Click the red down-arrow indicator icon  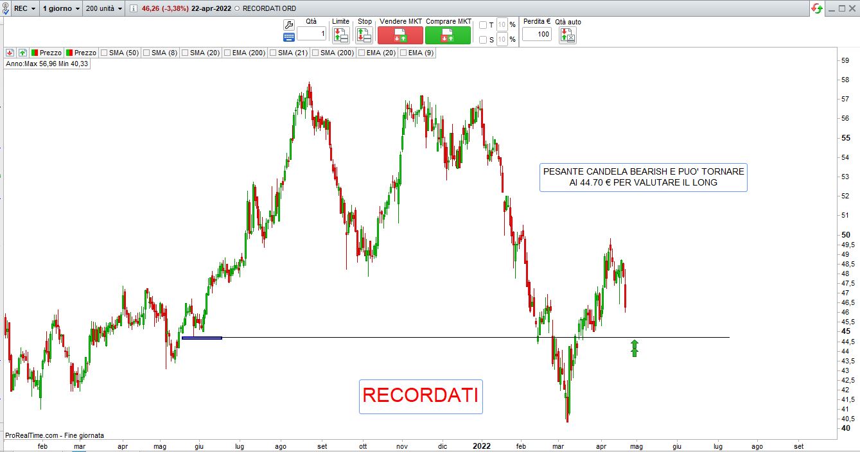click(10, 53)
